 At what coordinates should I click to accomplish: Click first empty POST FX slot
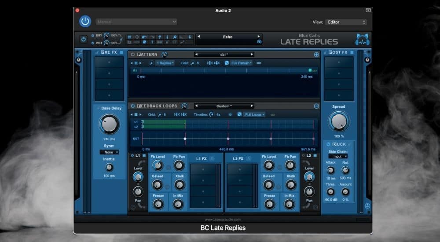point(339,62)
